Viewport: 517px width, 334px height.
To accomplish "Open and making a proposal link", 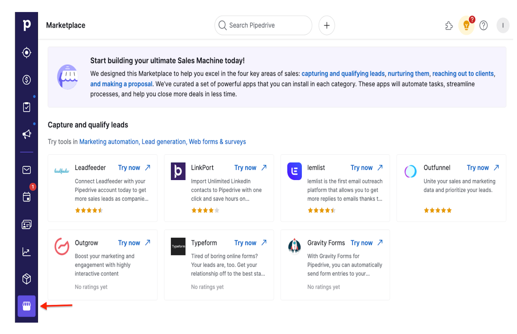I will click(x=121, y=84).
